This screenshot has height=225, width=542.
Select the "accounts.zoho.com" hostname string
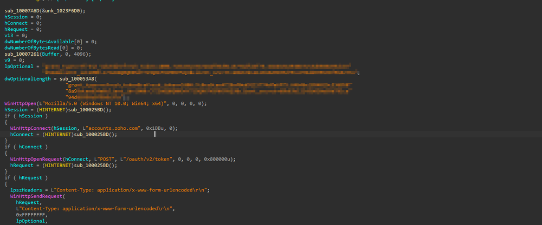click(x=113, y=128)
